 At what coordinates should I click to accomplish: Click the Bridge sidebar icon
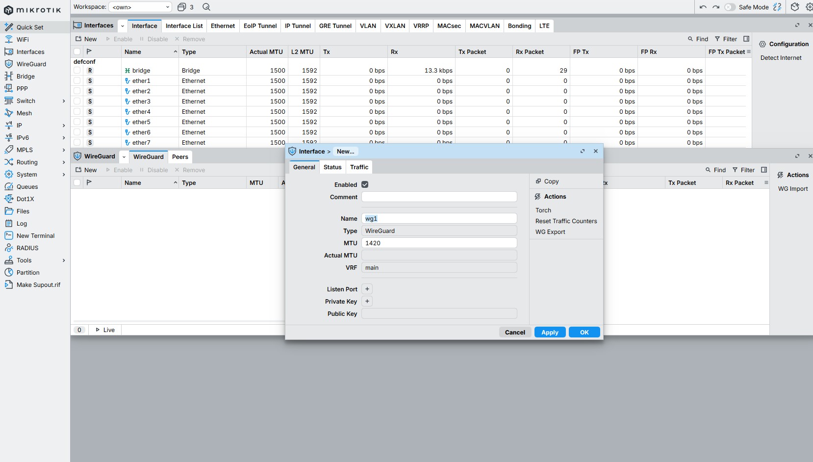coord(9,77)
